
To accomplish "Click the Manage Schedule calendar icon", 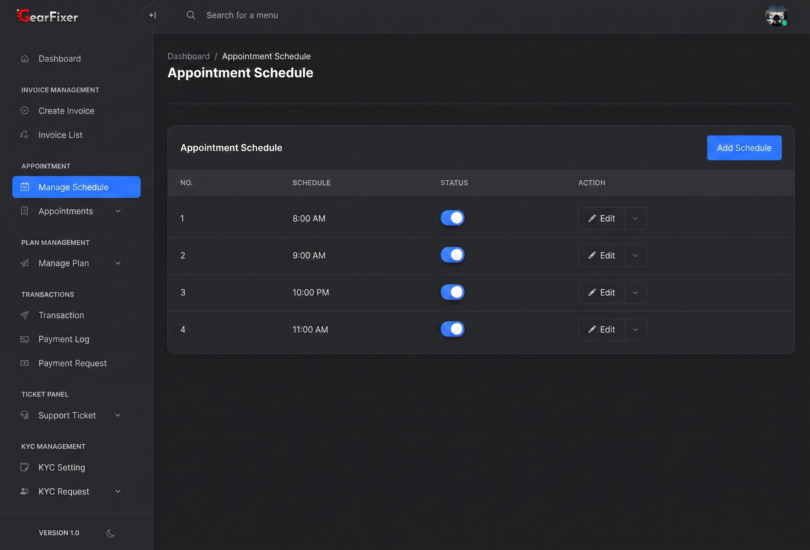I will point(24,187).
